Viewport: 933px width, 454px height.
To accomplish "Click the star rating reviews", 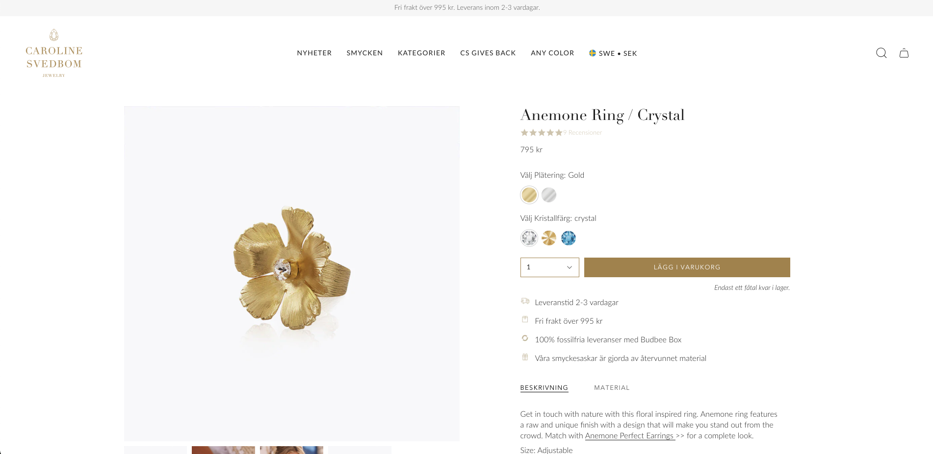I will pos(561,133).
